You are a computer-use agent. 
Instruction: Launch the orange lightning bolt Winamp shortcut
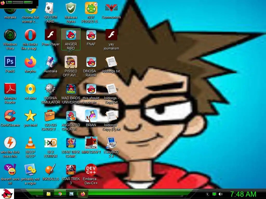pos(10,147)
